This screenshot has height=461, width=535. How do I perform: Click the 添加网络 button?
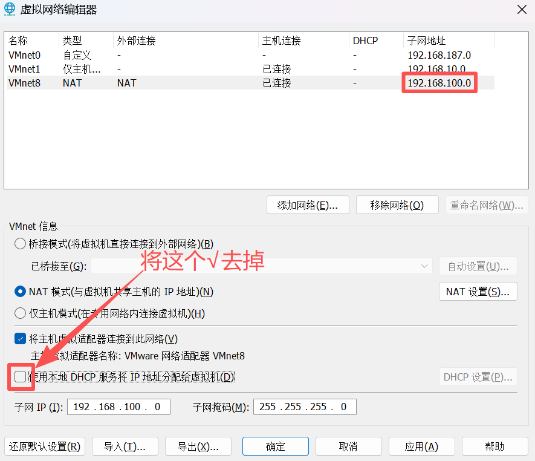pyautogui.click(x=308, y=205)
